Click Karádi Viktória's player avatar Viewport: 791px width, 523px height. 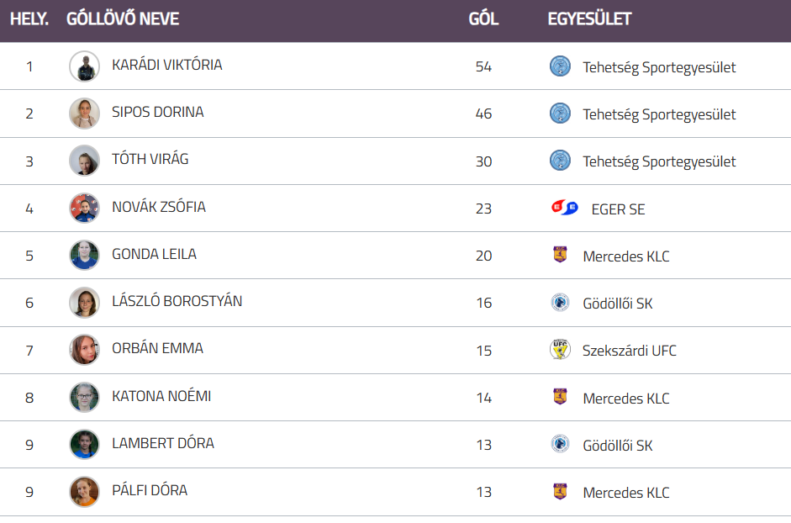pyautogui.click(x=84, y=66)
